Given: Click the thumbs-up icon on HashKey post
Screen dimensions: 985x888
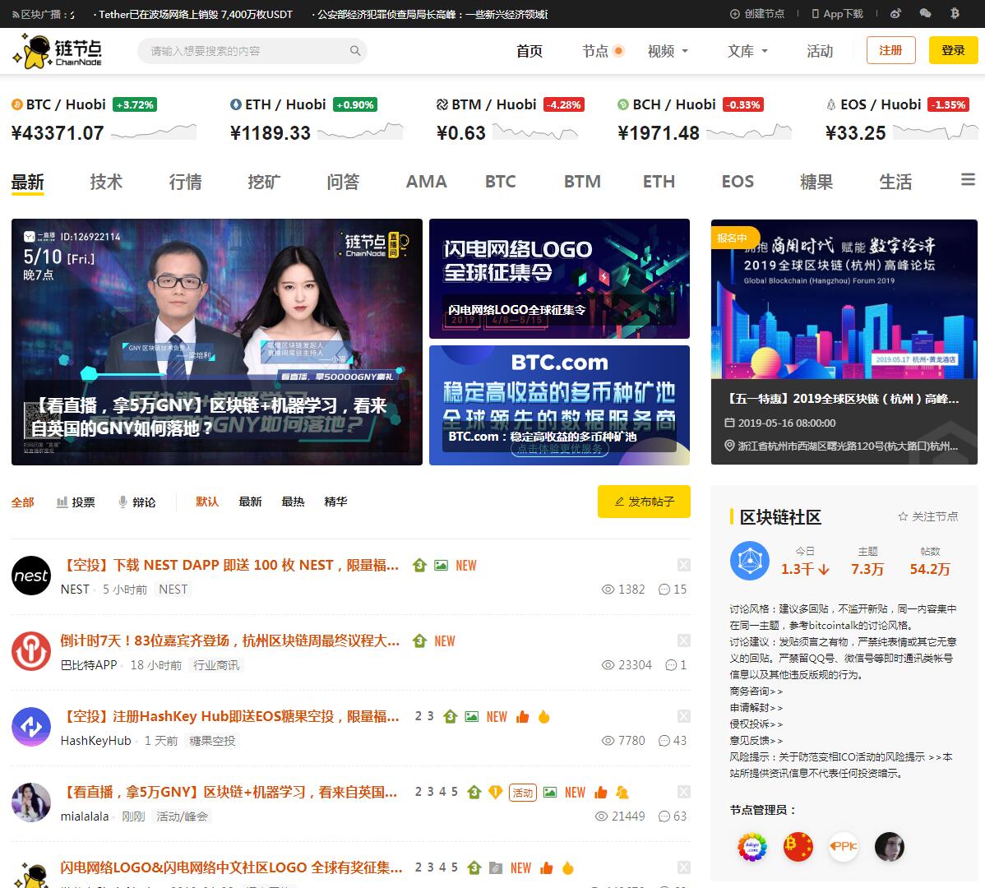Looking at the screenshot, I should pyautogui.click(x=522, y=716).
